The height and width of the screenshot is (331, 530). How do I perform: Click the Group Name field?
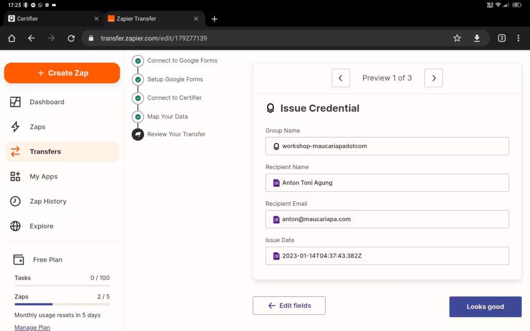point(387,146)
